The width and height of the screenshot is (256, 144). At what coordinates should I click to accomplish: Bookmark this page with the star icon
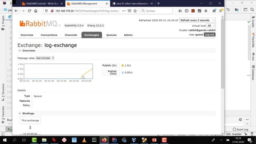coord(135,11)
